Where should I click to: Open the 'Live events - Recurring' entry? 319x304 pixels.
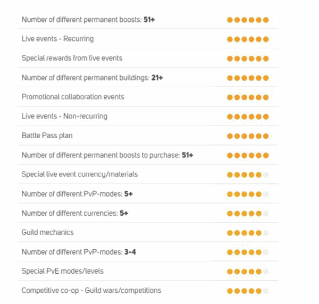57,39
